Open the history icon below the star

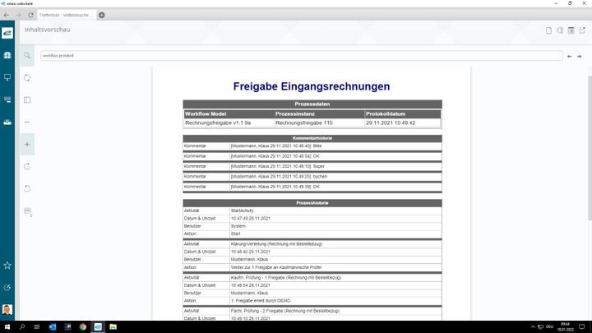coord(7,288)
